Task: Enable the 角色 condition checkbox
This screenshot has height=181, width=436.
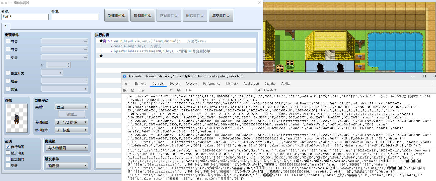Action: pos(8,89)
